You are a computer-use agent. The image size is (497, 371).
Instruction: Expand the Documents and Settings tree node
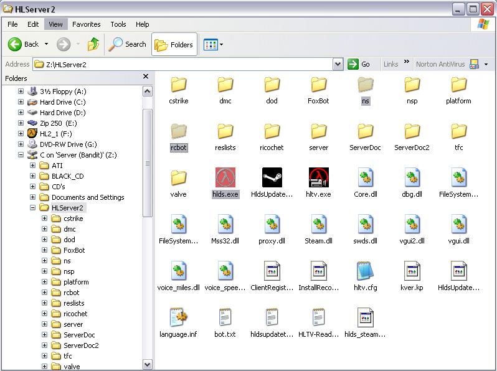pyautogui.click(x=32, y=197)
